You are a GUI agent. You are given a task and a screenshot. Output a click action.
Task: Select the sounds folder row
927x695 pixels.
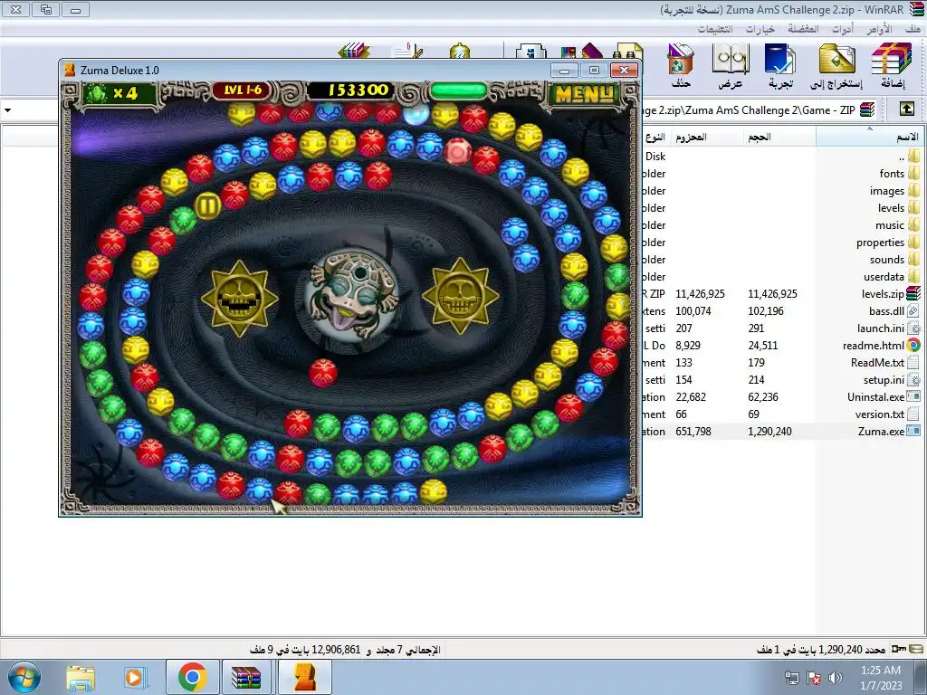(x=784, y=260)
